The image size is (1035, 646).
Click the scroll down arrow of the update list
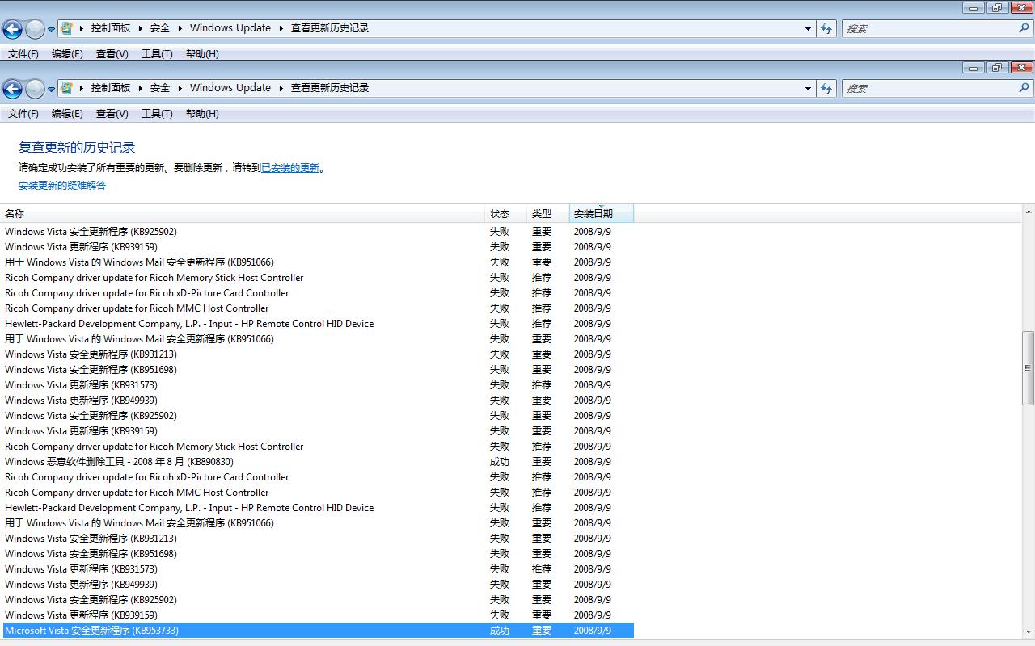[x=1029, y=631]
